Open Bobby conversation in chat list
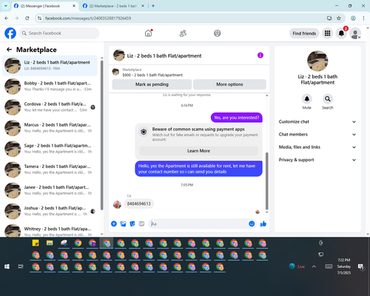 point(50,87)
